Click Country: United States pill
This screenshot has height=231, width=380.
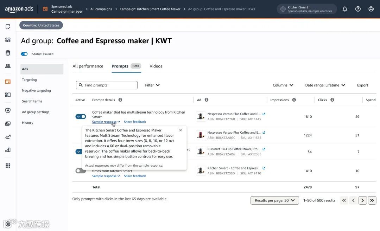point(41,25)
